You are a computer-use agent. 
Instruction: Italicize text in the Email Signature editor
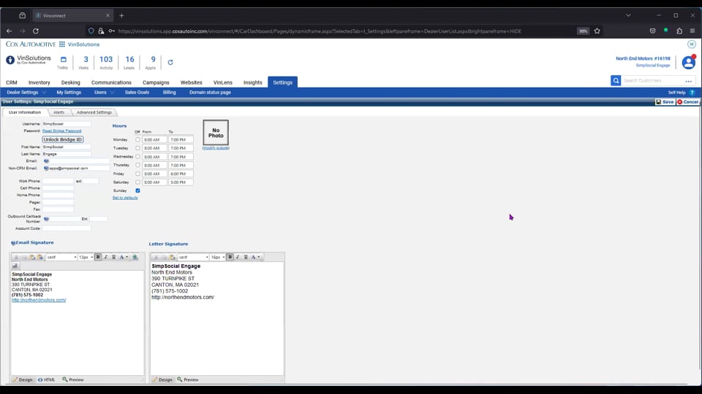pos(105,257)
